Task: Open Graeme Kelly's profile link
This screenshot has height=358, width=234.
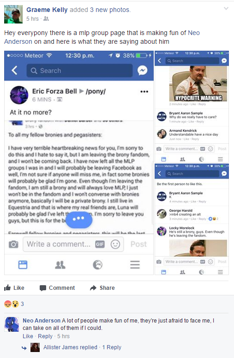Action: point(47,10)
